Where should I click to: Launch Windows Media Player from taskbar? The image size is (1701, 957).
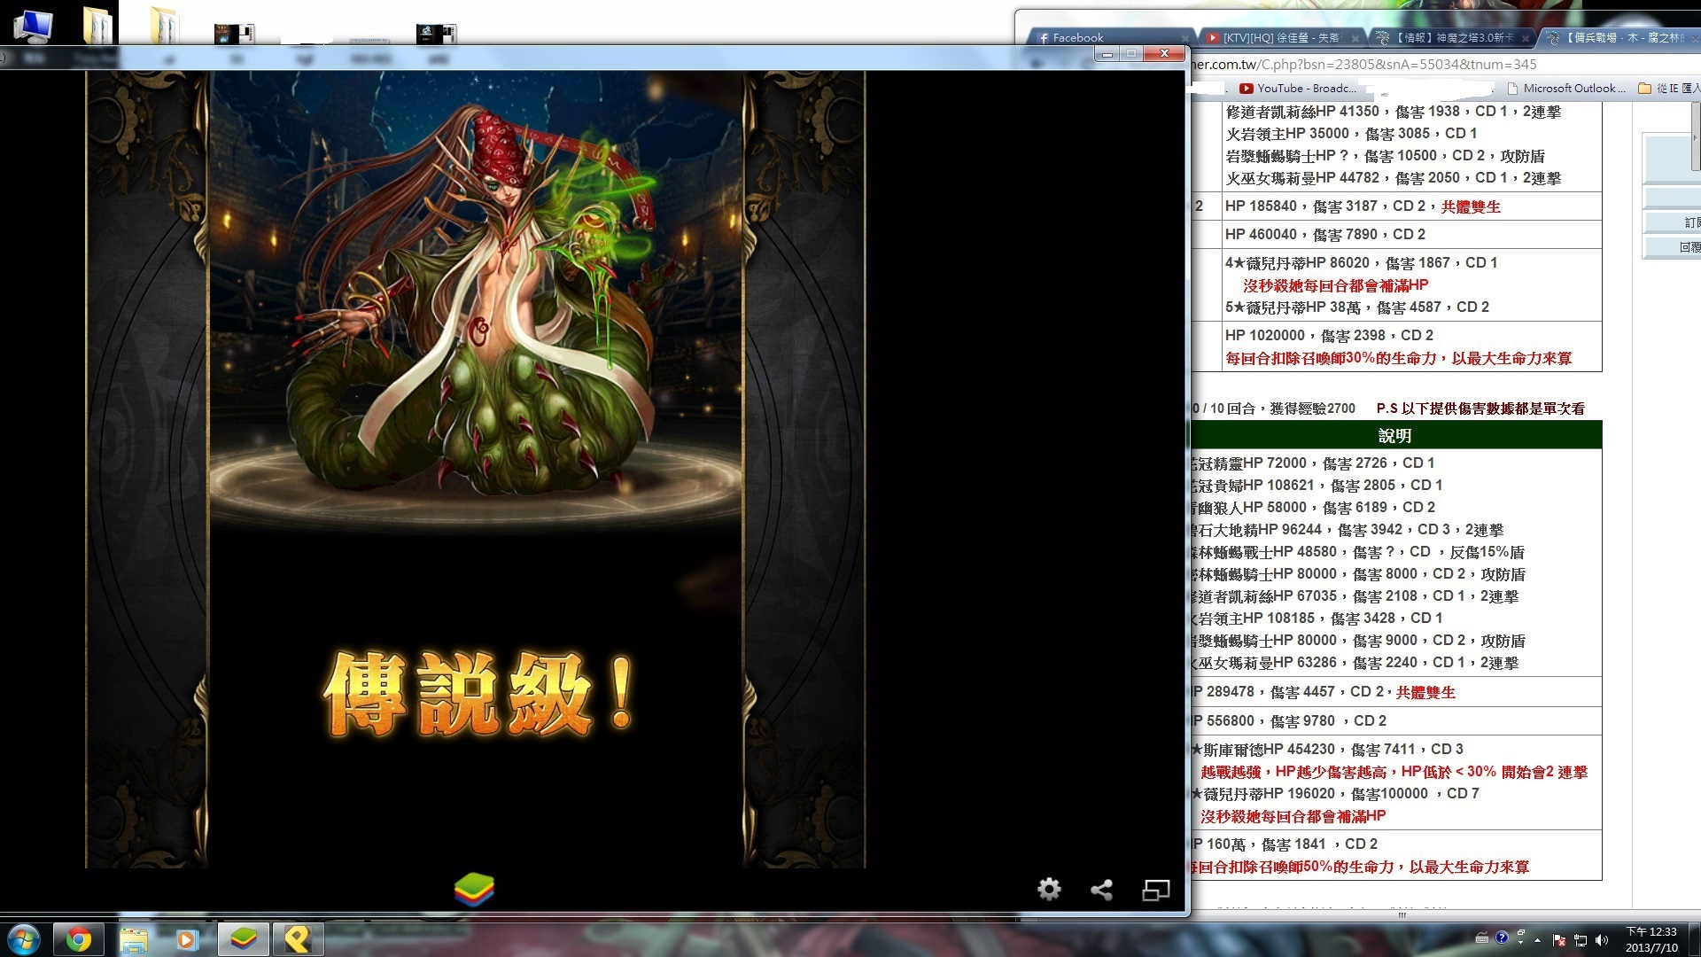tap(187, 939)
